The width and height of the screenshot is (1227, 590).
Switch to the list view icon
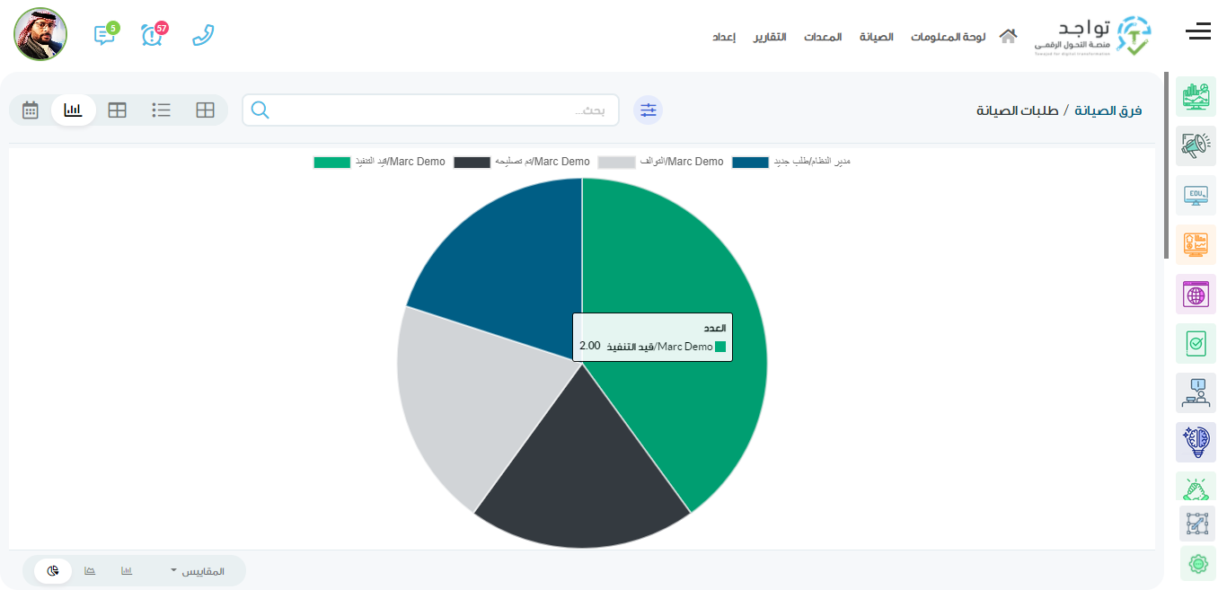[x=162, y=110]
